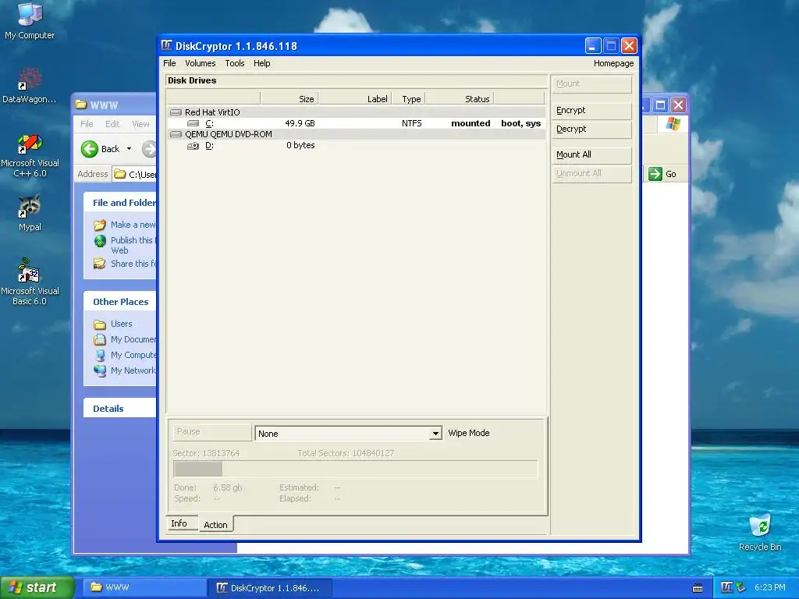Open My Network Places link
Image resolution: width=799 pixels, height=599 pixels.
pyautogui.click(x=126, y=370)
